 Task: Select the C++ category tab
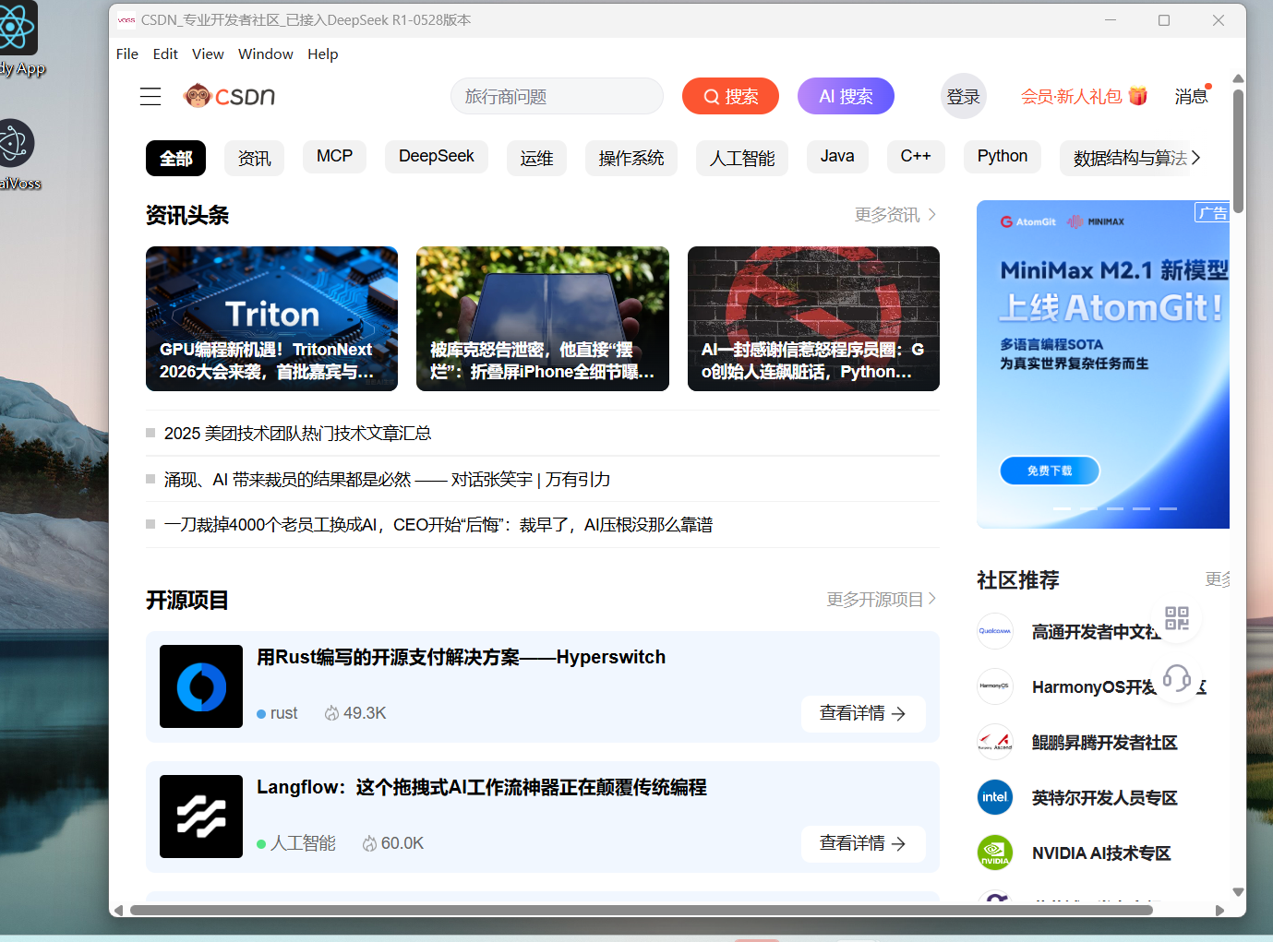coord(916,157)
